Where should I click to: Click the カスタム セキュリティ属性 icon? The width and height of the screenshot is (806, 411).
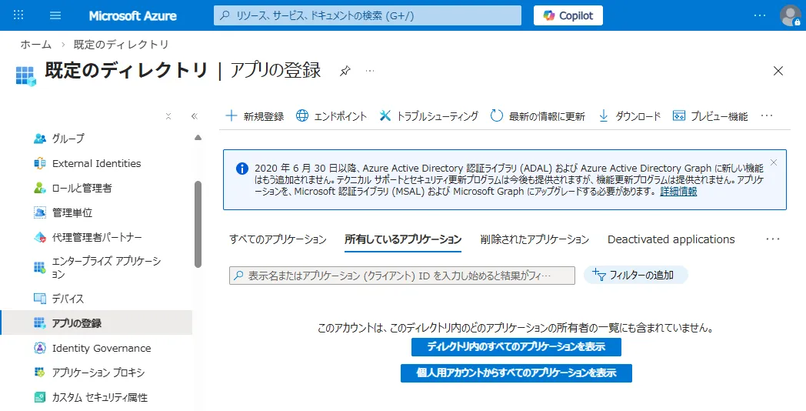[40, 398]
